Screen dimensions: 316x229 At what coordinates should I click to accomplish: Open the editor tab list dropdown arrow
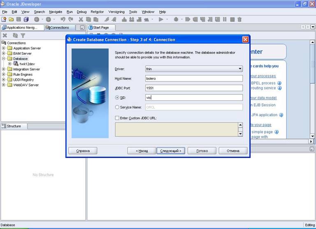click(313, 27)
